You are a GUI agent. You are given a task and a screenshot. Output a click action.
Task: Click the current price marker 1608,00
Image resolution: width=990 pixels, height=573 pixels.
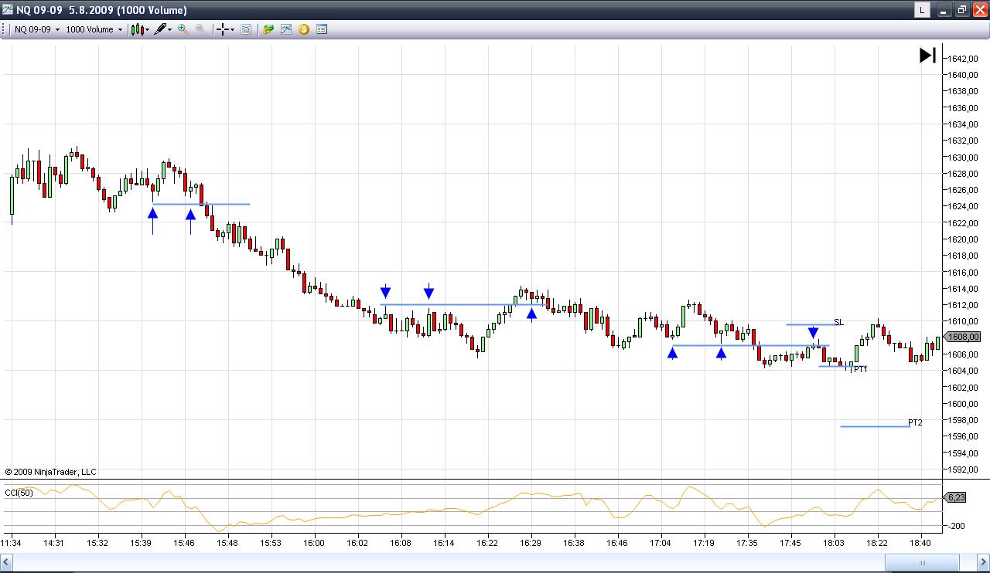pyautogui.click(x=964, y=337)
